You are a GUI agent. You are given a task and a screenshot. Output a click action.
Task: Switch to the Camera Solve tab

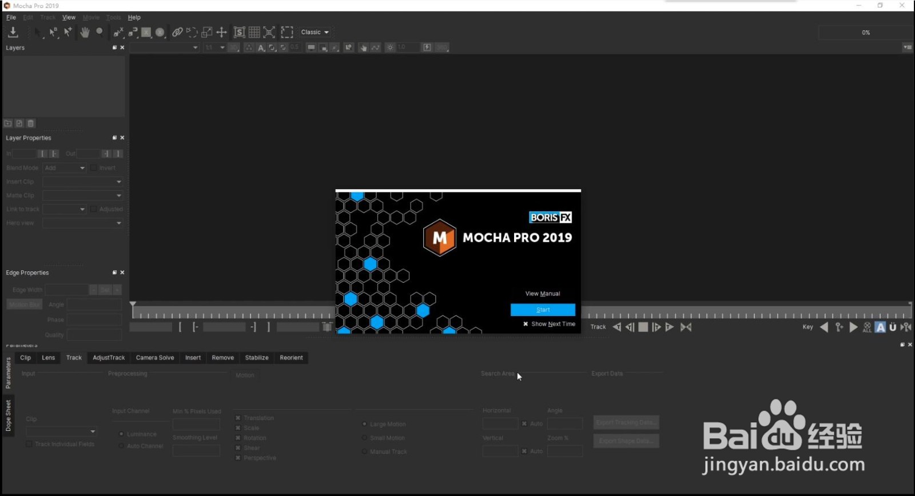coord(155,358)
